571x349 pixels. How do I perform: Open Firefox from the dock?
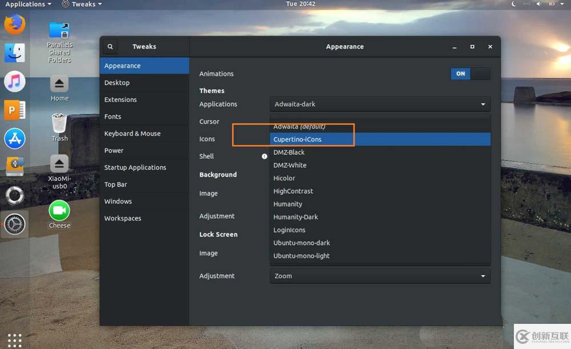(x=15, y=25)
